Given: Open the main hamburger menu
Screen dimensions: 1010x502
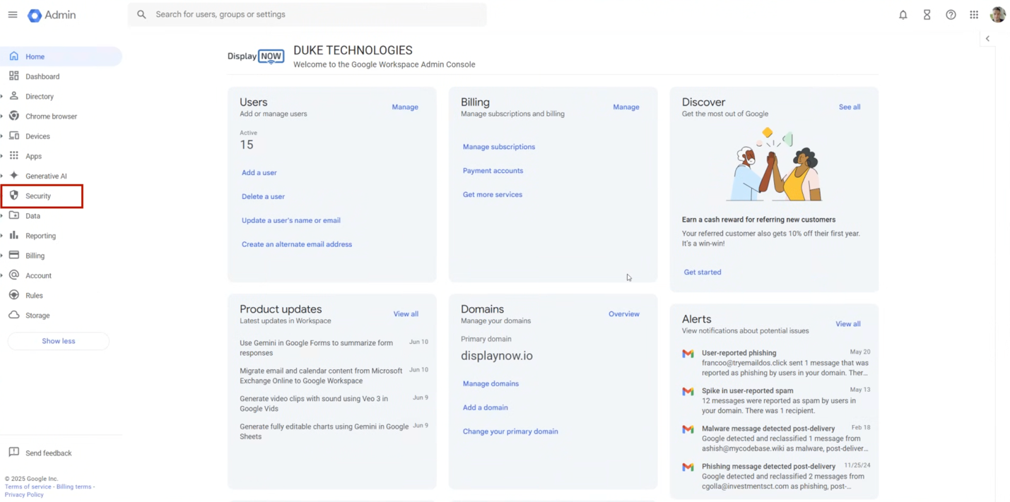Looking at the screenshot, I should tap(13, 14).
